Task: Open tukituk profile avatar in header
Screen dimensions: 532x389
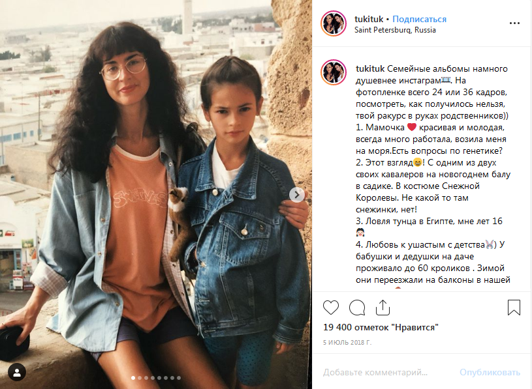Action: tap(333, 23)
